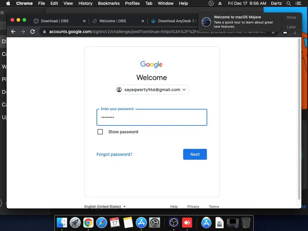
Task: Open the Trash in the Dock
Action: (x=246, y=223)
